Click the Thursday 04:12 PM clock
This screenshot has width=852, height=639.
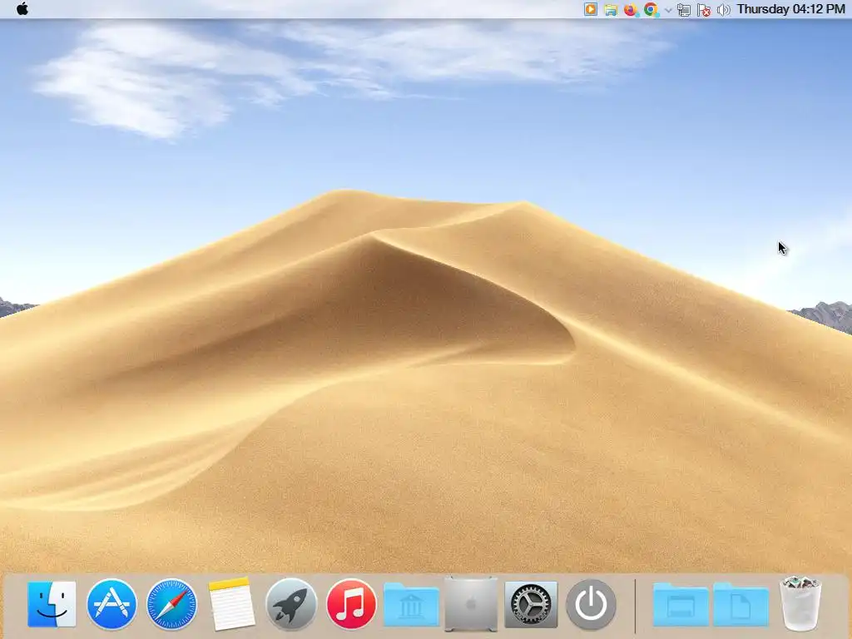790,9
